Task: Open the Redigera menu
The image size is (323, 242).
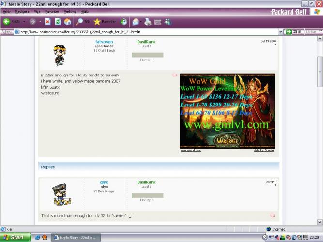Action: coord(22,12)
